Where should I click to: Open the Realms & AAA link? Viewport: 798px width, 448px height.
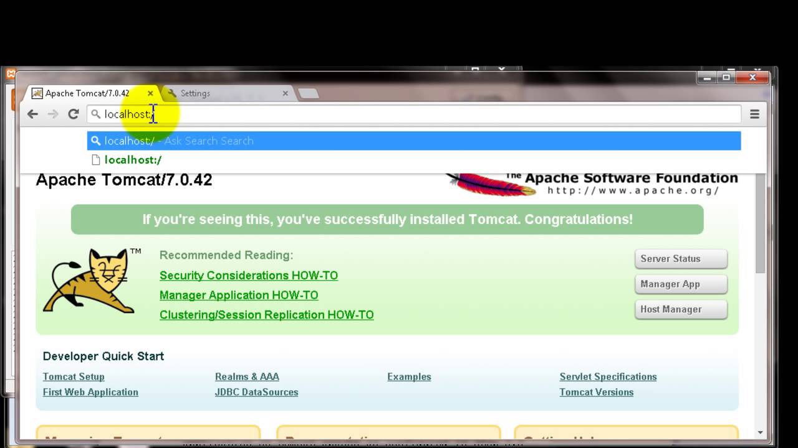(247, 376)
